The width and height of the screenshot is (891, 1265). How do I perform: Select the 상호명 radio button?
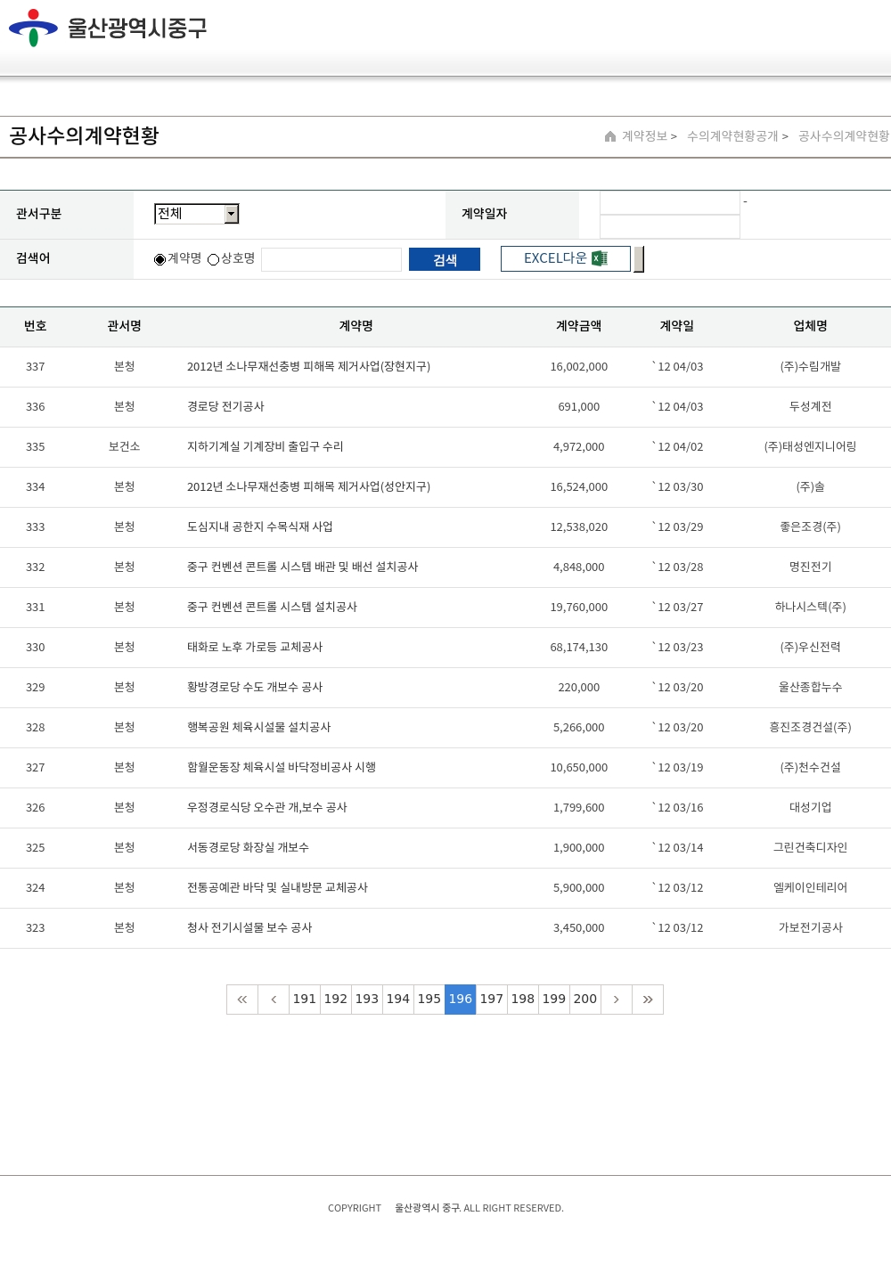point(214,259)
